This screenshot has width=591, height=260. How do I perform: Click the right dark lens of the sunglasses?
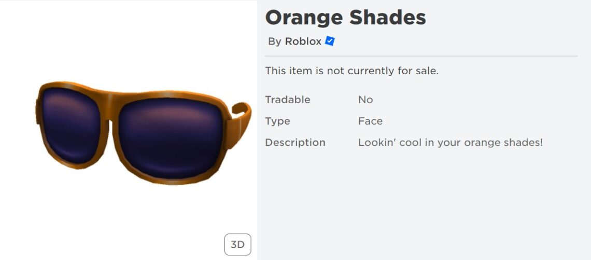(171, 138)
